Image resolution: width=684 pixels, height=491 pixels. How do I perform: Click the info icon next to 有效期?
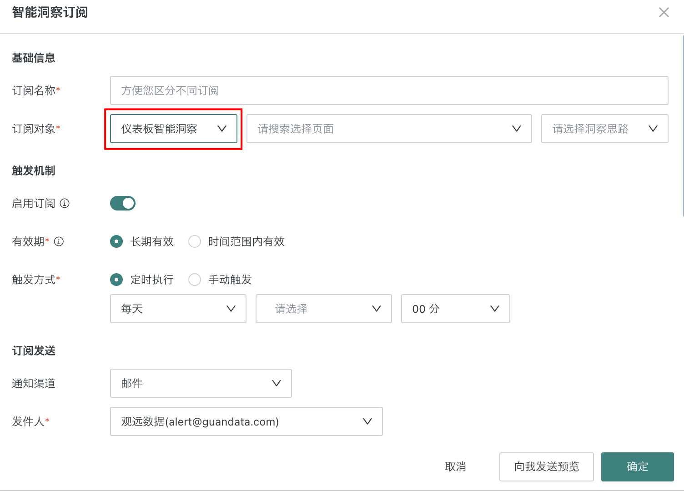pyautogui.click(x=59, y=241)
